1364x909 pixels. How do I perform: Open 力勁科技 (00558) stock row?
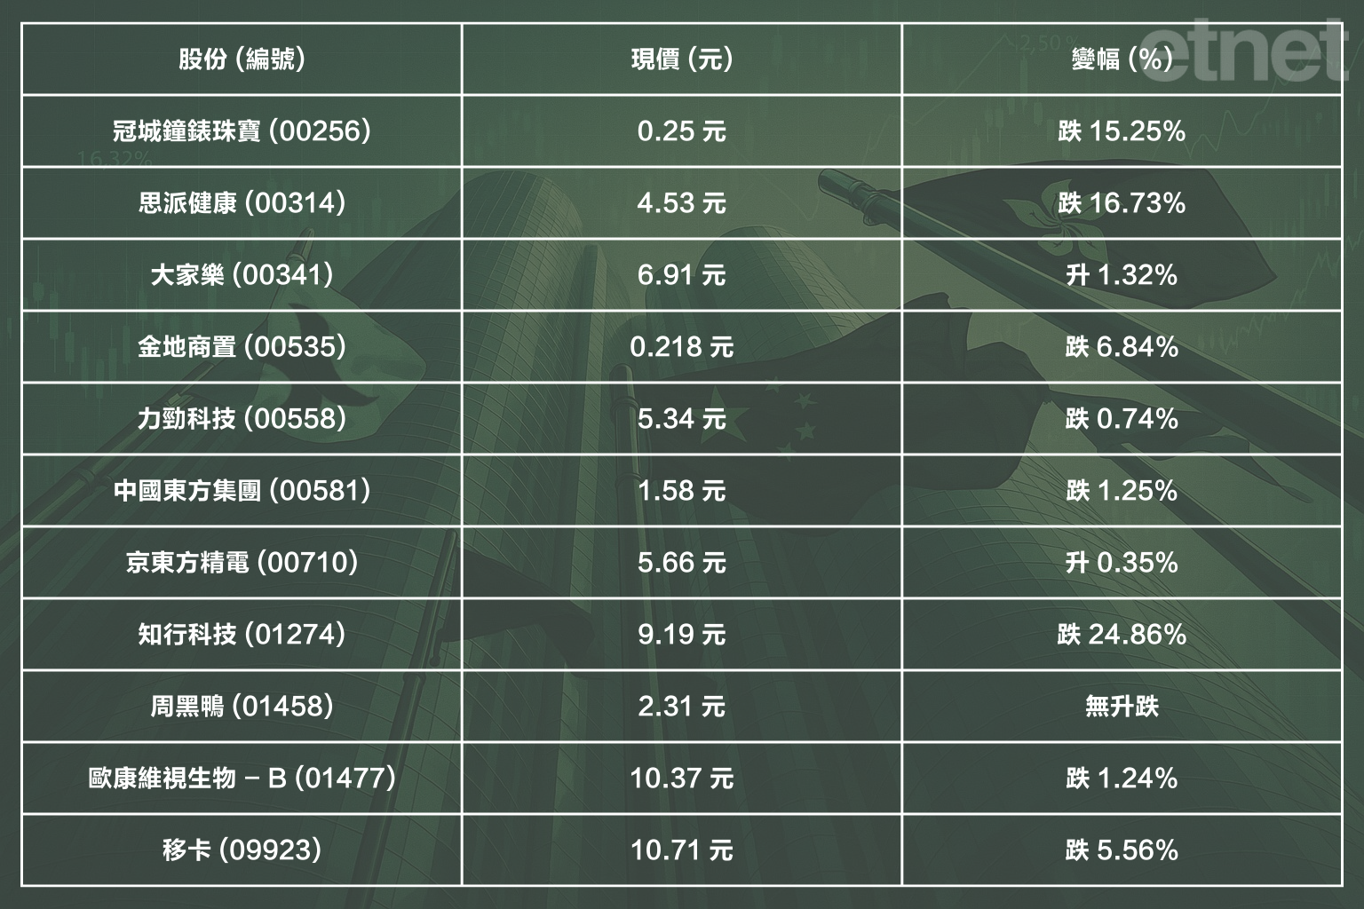[242, 419]
